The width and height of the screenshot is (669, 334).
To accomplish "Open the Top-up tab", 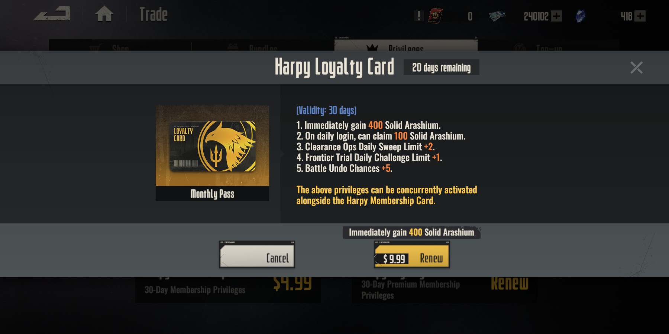I will (549, 46).
